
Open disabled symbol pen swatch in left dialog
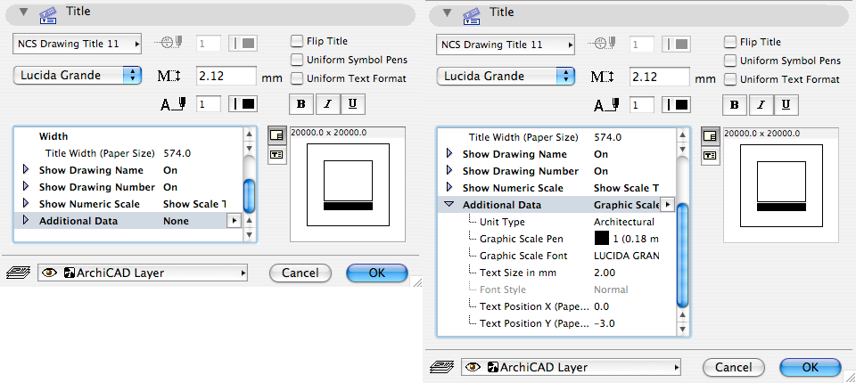(x=243, y=44)
